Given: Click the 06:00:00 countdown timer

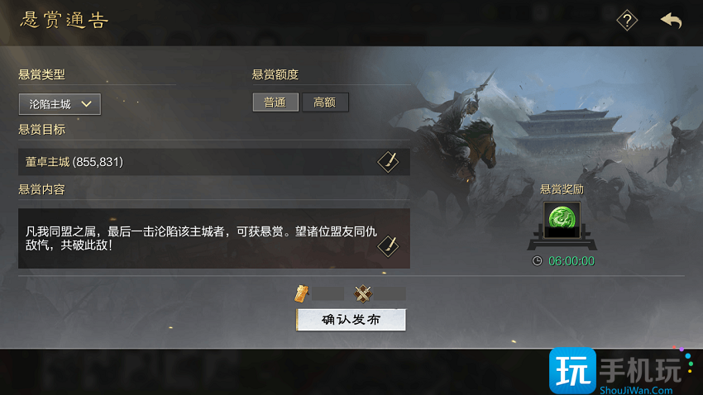Looking at the screenshot, I should 571,261.
